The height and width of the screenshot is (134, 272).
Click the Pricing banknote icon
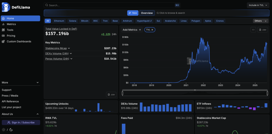[x=3, y=36]
